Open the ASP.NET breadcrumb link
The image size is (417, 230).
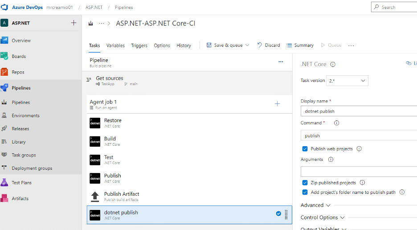[x=94, y=7]
